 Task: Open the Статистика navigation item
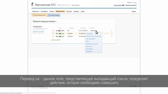click(69, 11)
